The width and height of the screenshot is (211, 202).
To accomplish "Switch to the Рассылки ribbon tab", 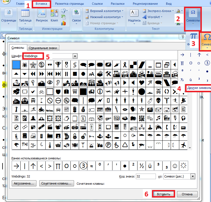I will (x=117, y=4).
